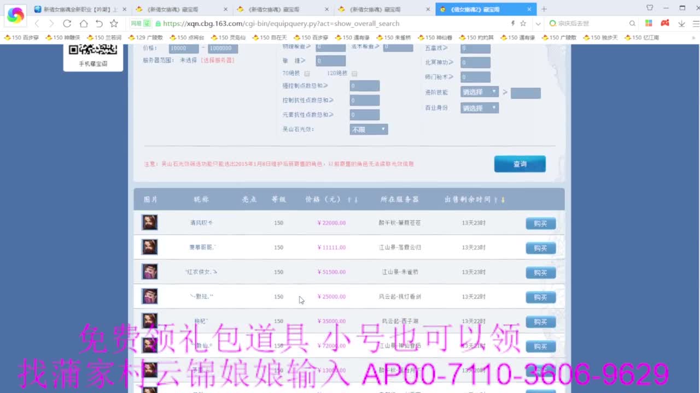Click the skin shirt icon in title bar
The image size is (700, 393).
(650, 8)
